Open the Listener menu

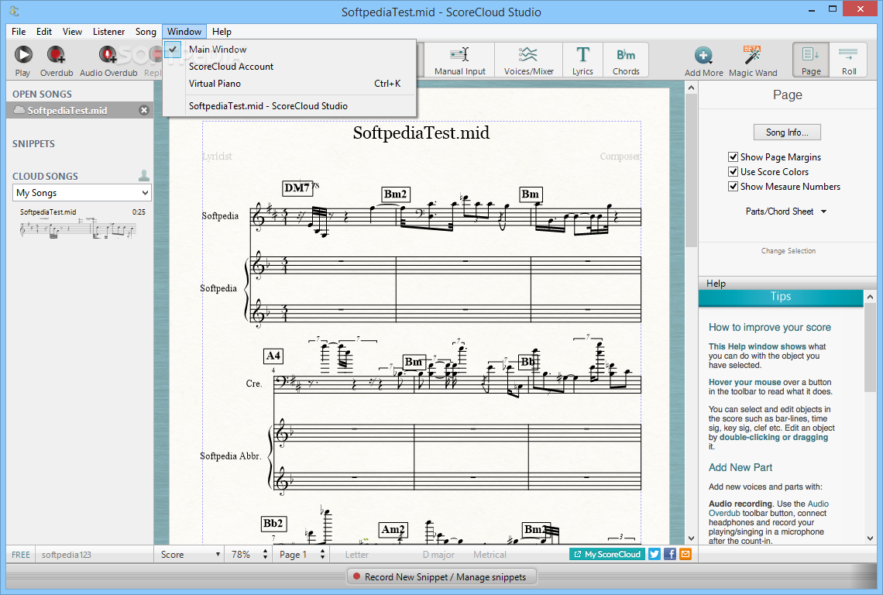click(108, 32)
